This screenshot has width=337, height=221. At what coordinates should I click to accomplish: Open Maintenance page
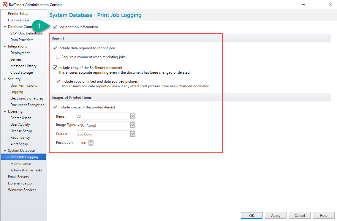click(x=20, y=164)
